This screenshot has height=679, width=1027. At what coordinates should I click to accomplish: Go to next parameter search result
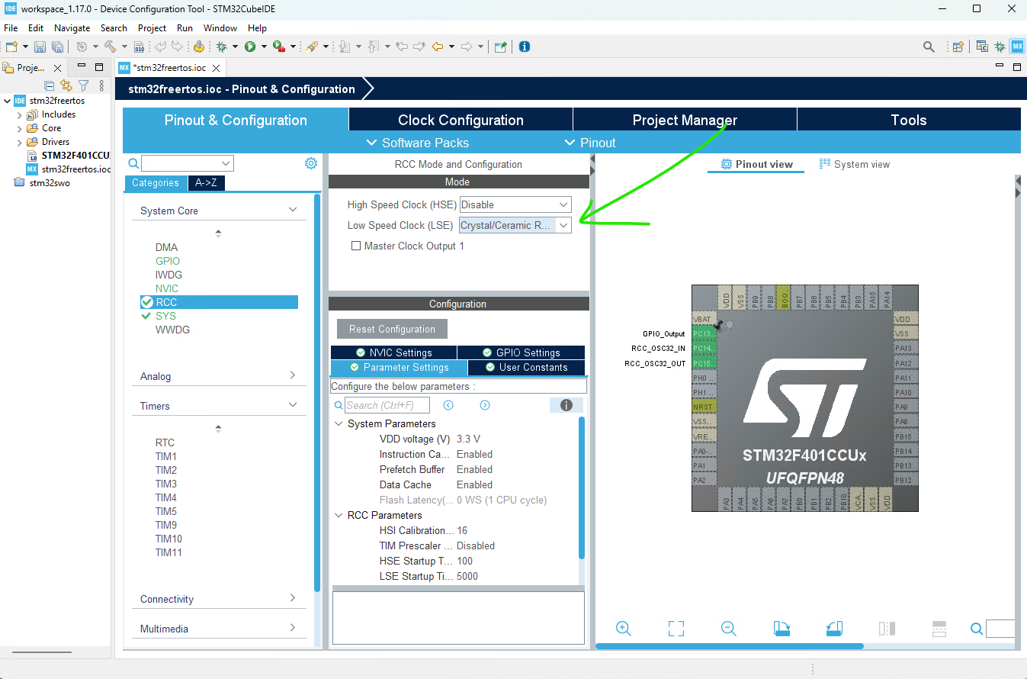(484, 405)
